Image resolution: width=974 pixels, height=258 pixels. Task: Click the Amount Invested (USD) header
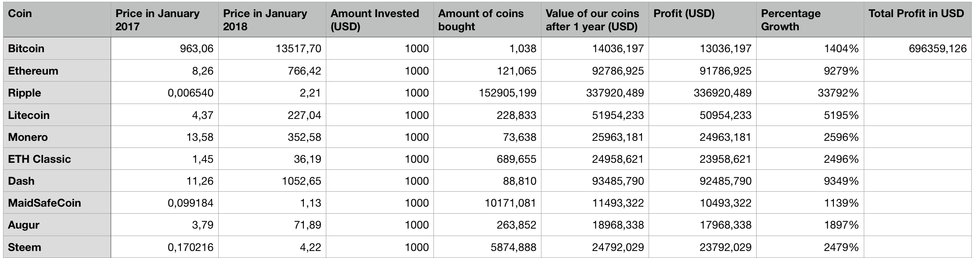point(375,20)
